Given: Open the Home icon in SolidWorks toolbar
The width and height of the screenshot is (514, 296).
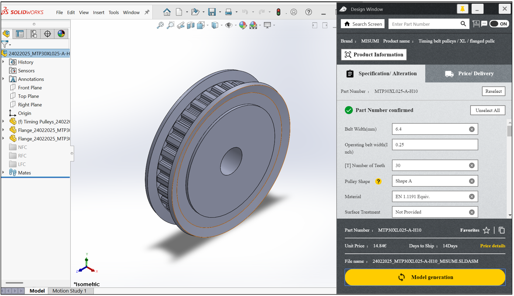Looking at the screenshot, I should tap(167, 12).
